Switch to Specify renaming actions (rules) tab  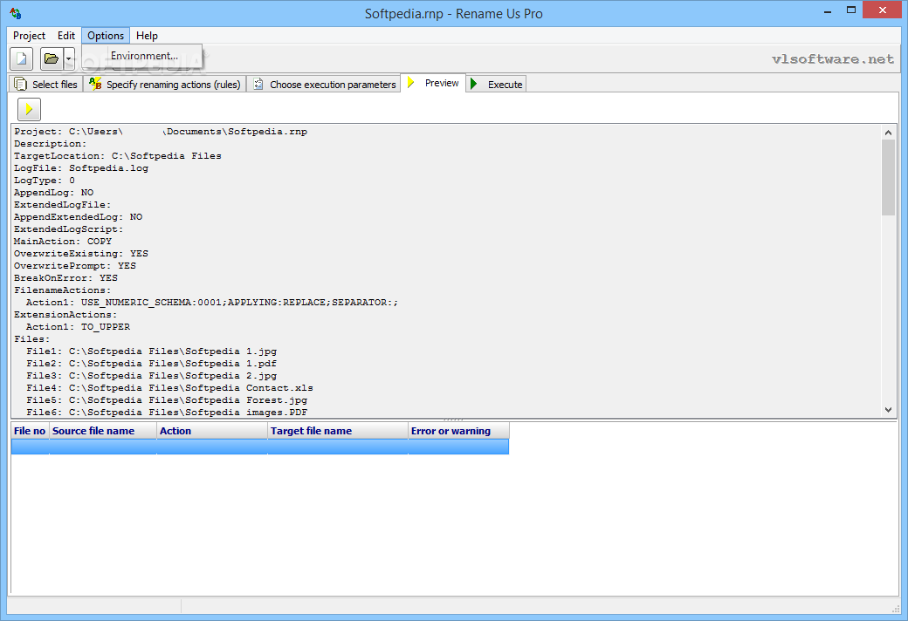165,85
